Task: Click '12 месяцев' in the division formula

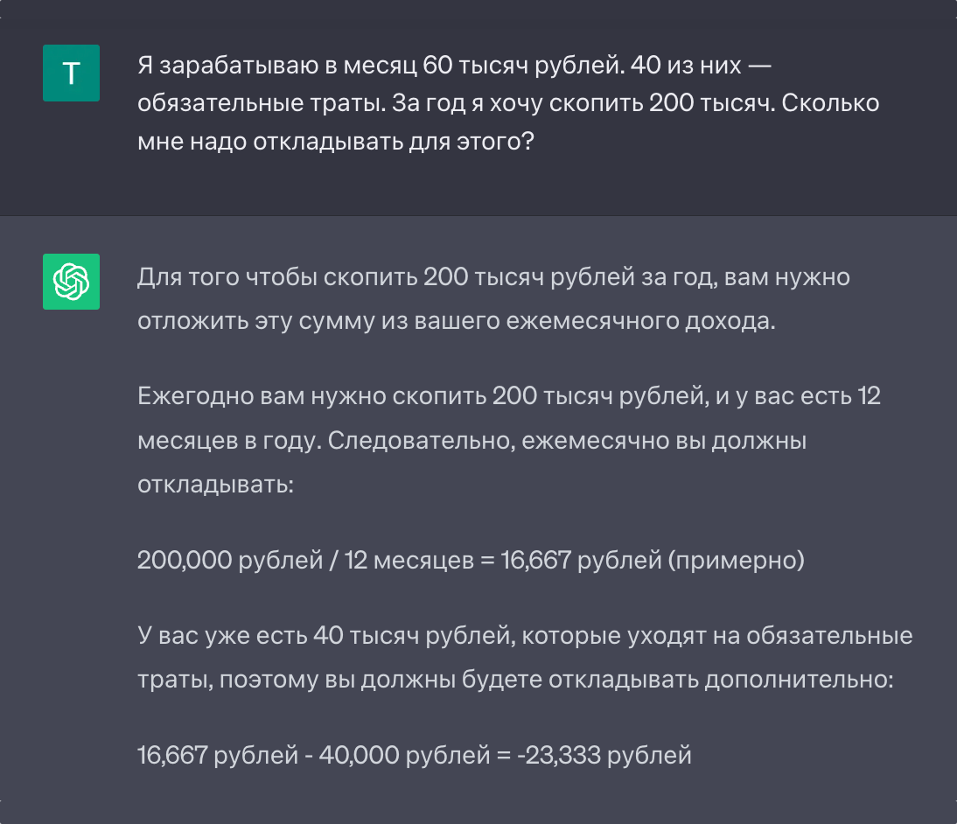Action: click(409, 561)
